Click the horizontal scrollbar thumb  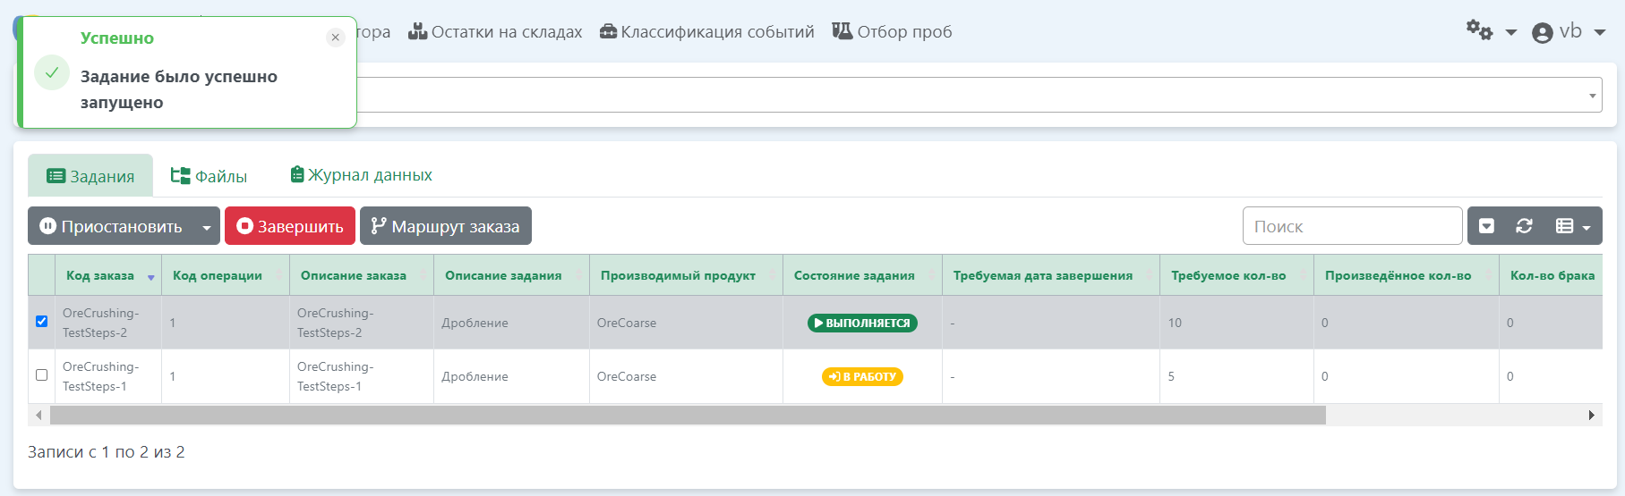click(688, 415)
